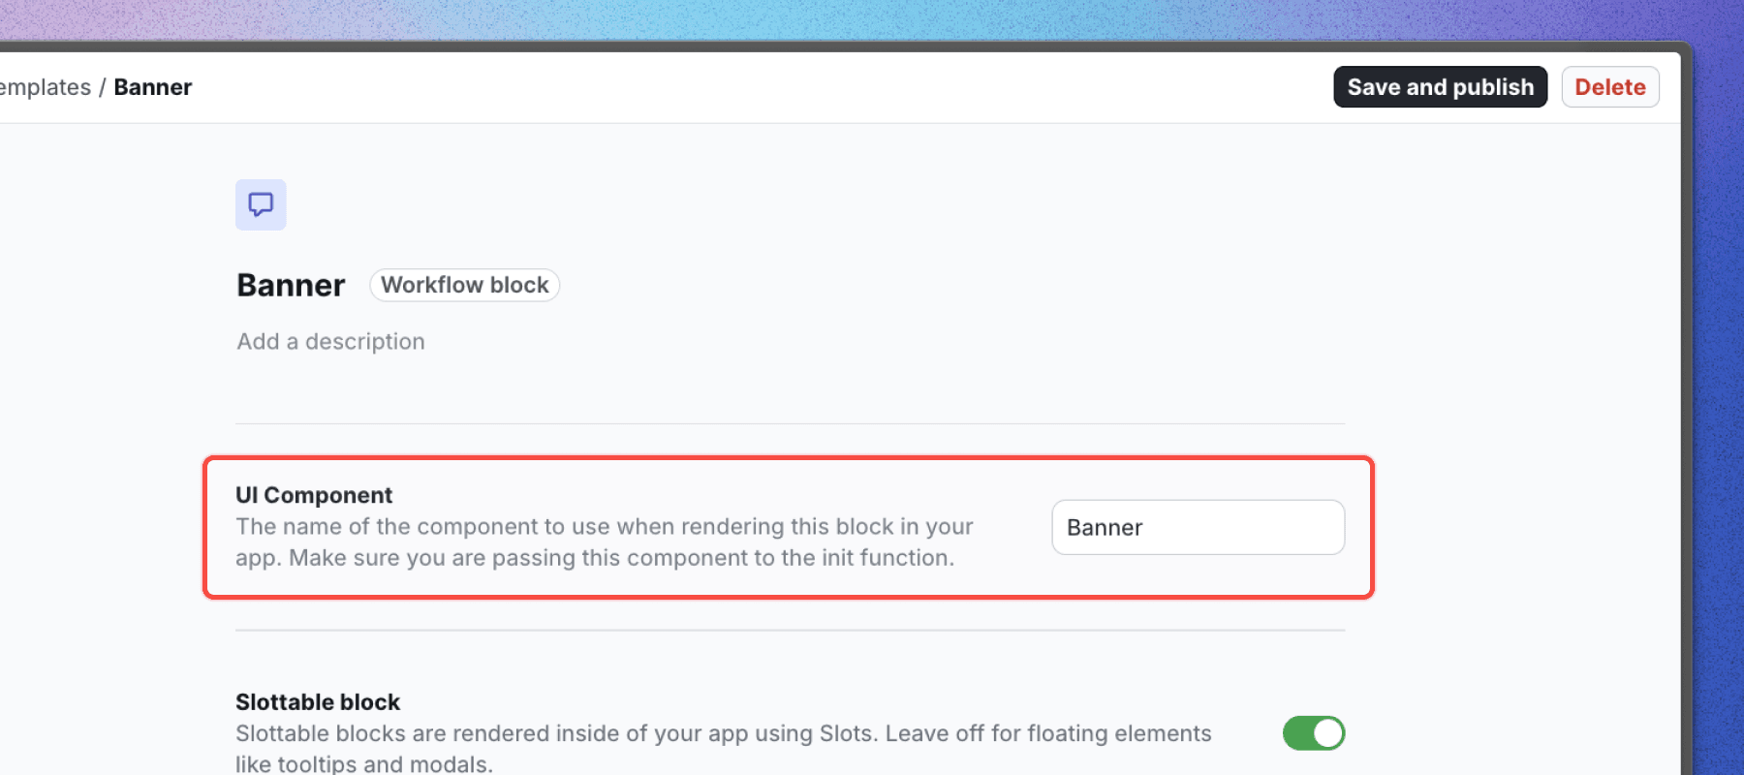The width and height of the screenshot is (1744, 775).
Task: Click the desktop wallpaper behind the window
Action: pyautogui.click(x=872, y=17)
